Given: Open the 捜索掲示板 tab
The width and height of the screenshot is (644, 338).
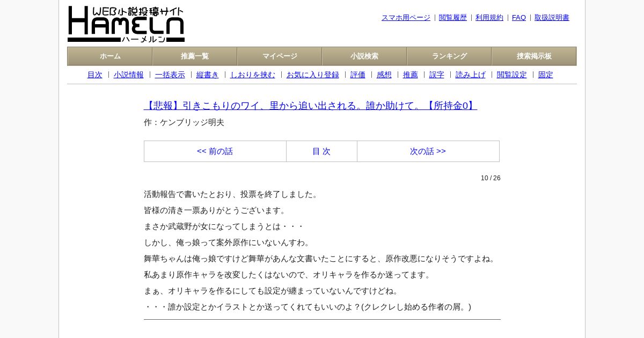Looking at the screenshot, I should [534, 56].
